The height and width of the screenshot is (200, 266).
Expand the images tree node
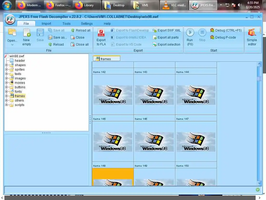coord(6,78)
